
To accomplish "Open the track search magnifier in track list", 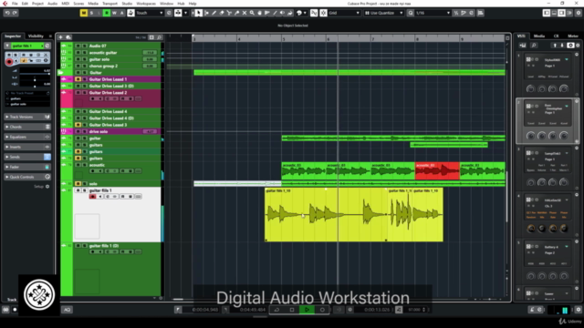I will coord(159,37).
